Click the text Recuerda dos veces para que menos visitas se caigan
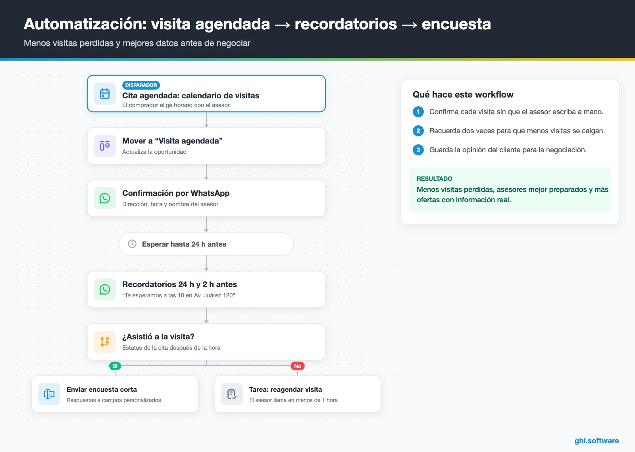Image resolution: width=635 pixels, height=452 pixels. 517,131
